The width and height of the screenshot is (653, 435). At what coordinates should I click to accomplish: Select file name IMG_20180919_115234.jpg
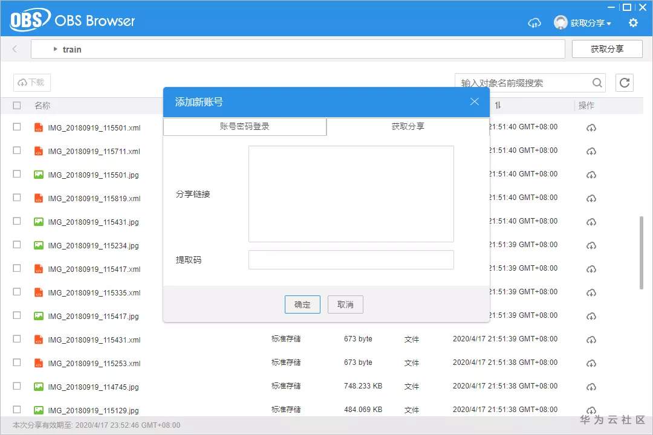[x=93, y=246]
